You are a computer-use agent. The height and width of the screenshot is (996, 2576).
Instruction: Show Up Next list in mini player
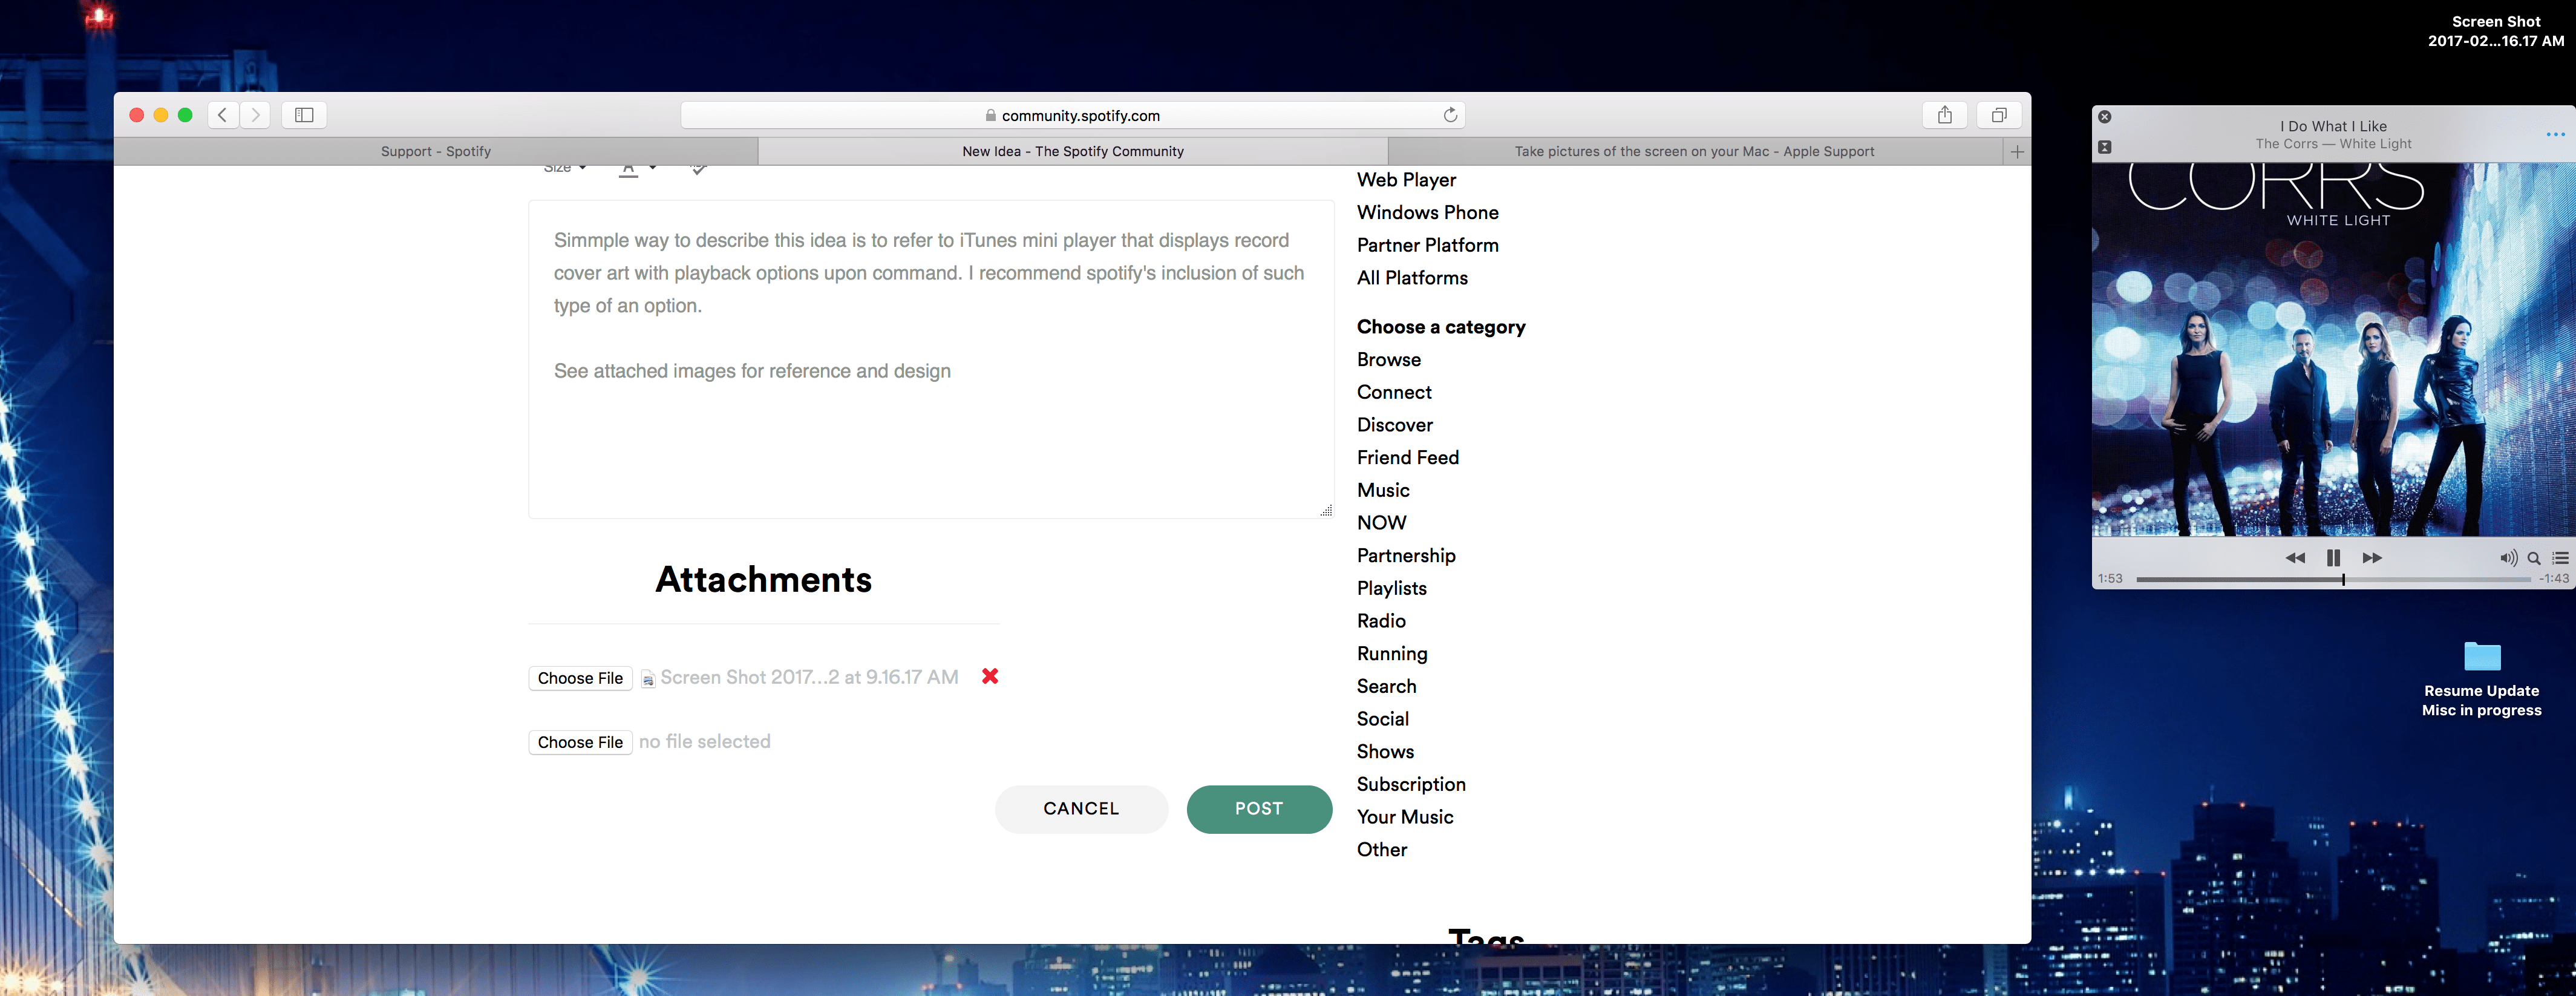click(x=2560, y=558)
